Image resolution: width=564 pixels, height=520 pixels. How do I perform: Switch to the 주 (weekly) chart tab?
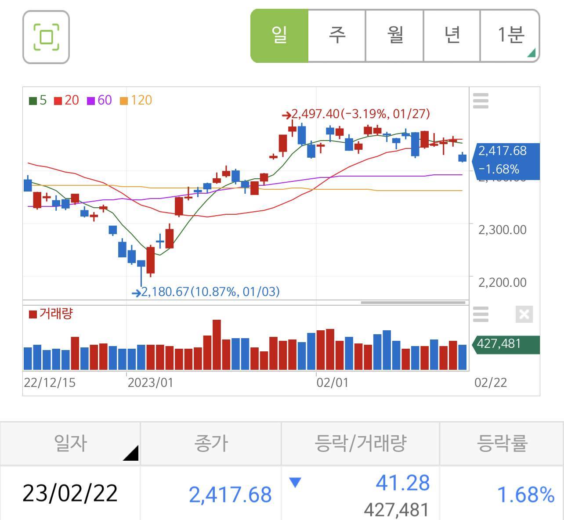click(337, 36)
